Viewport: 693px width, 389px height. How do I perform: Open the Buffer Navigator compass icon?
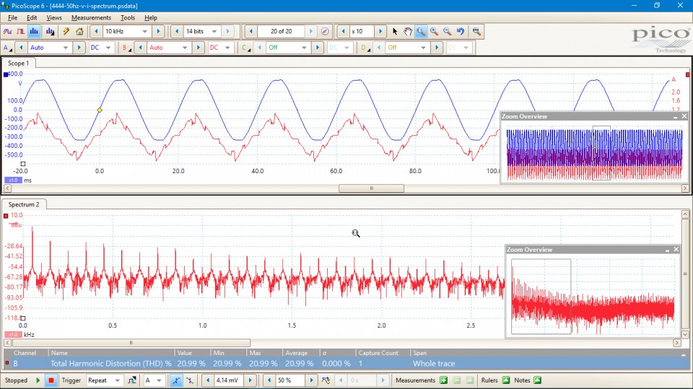click(x=325, y=32)
